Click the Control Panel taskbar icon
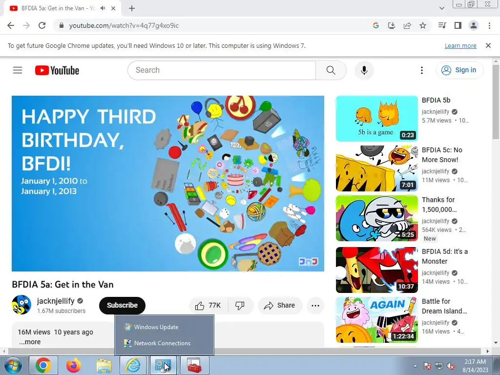Image resolution: width=500 pixels, height=375 pixels. (163, 365)
